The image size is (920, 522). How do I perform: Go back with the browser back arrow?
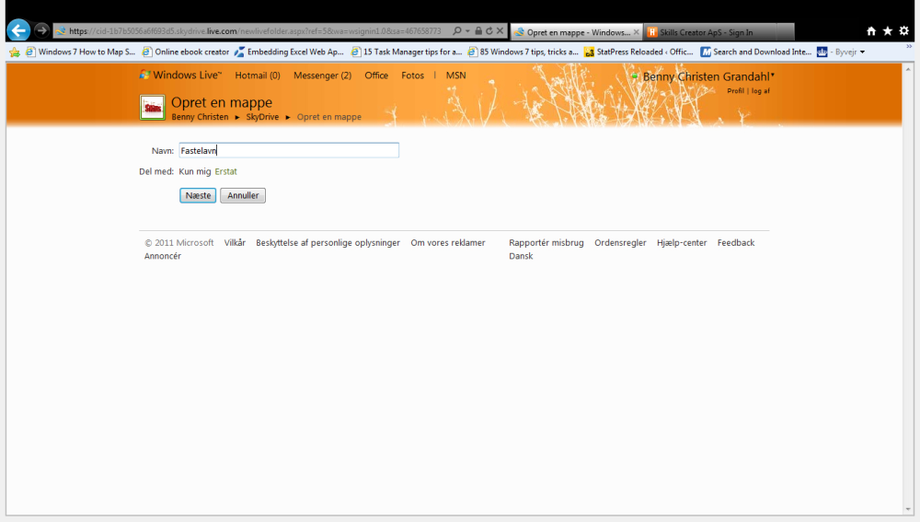(18, 30)
